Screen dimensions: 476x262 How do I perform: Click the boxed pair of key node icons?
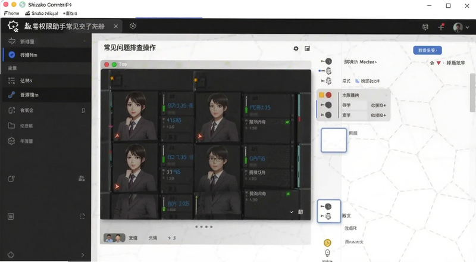329,211
